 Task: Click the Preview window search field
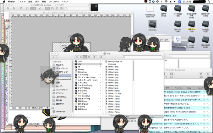[77, 9]
